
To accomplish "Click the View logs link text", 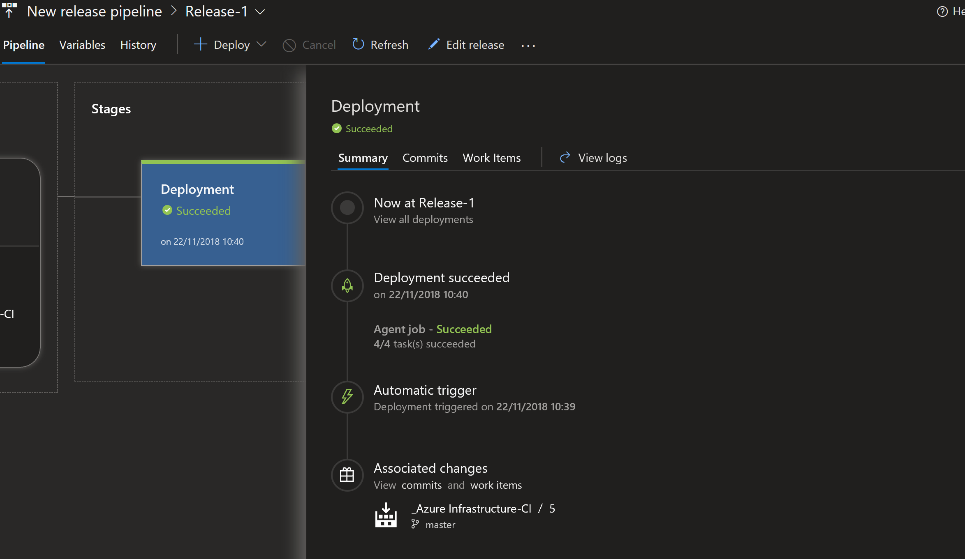I will (x=602, y=158).
